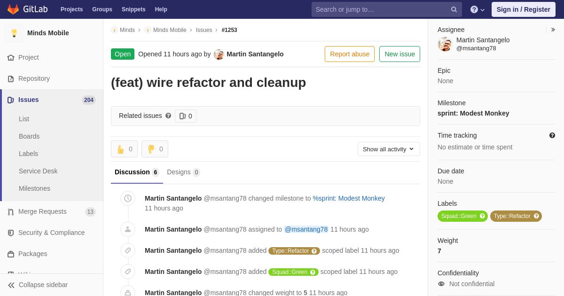Open the help question mark menu

[478, 9]
